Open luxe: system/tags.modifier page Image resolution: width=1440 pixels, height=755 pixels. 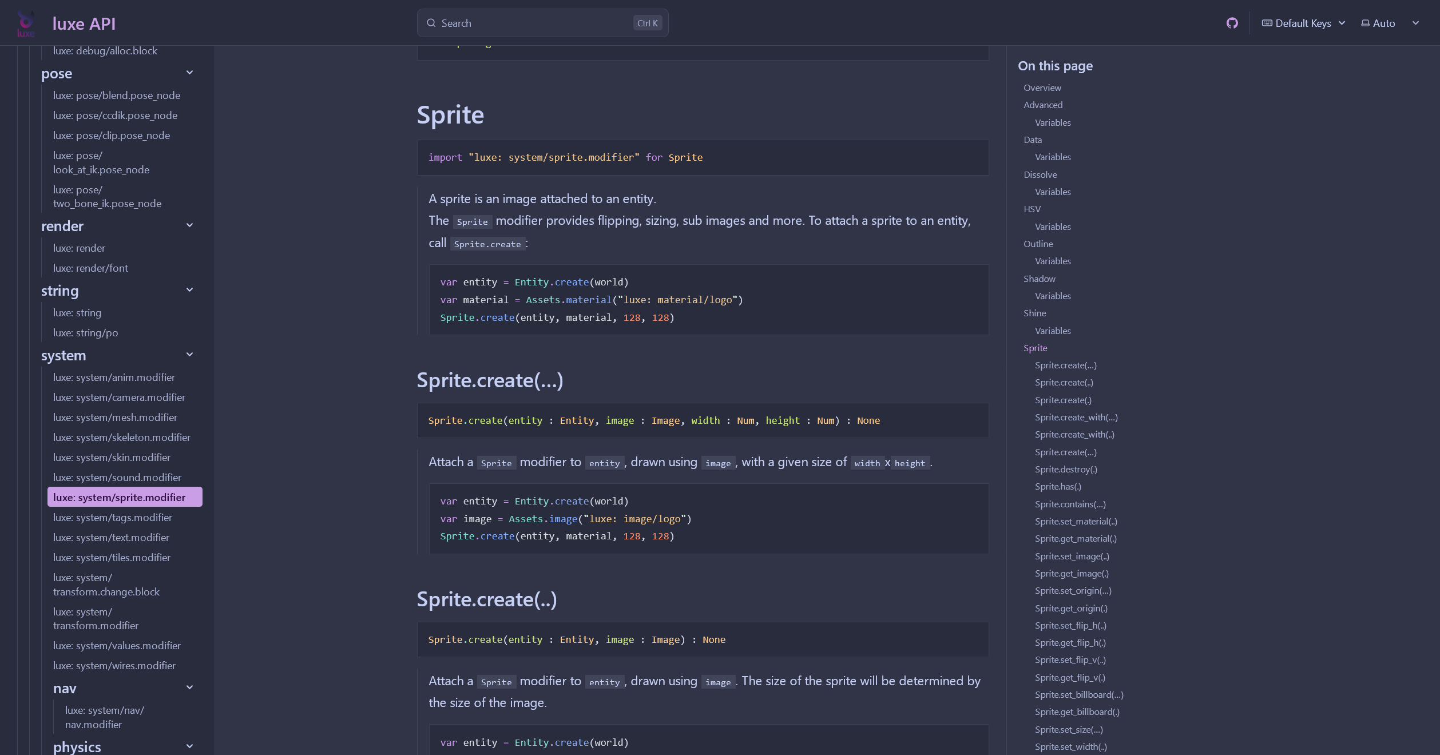tap(113, 517)
